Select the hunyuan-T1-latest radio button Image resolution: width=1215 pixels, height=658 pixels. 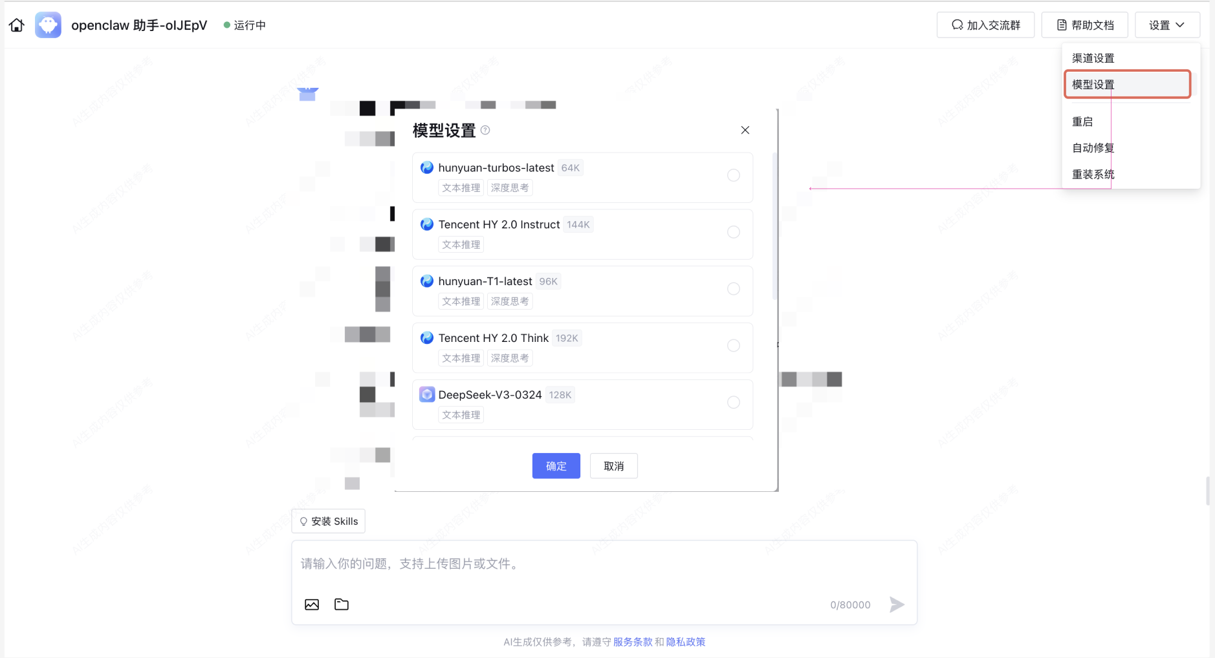point(733,289)
